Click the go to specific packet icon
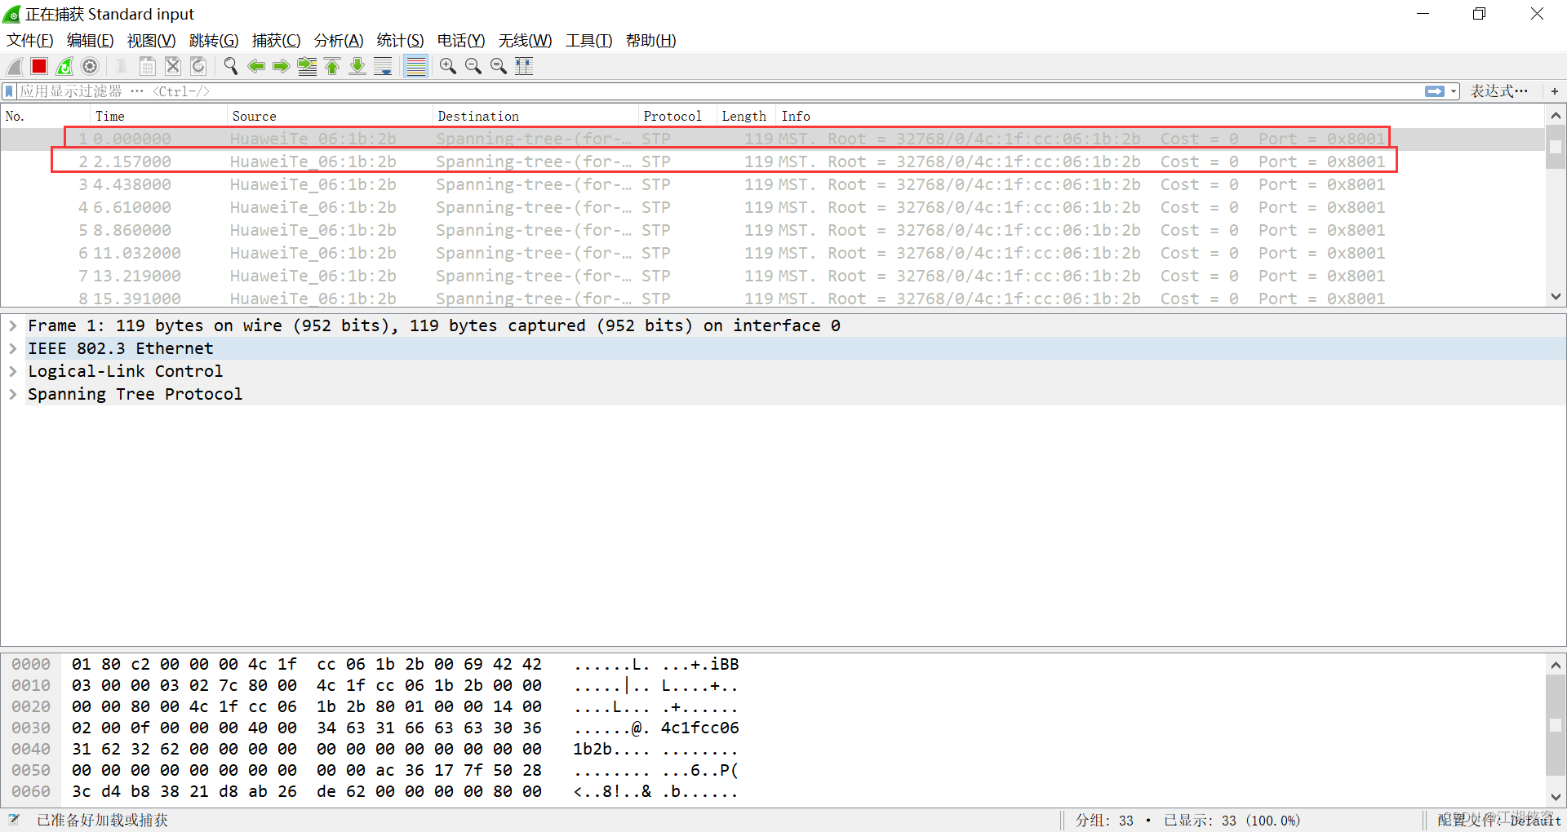This screenshot has height=832, width=1567. [x=307, y=67]
